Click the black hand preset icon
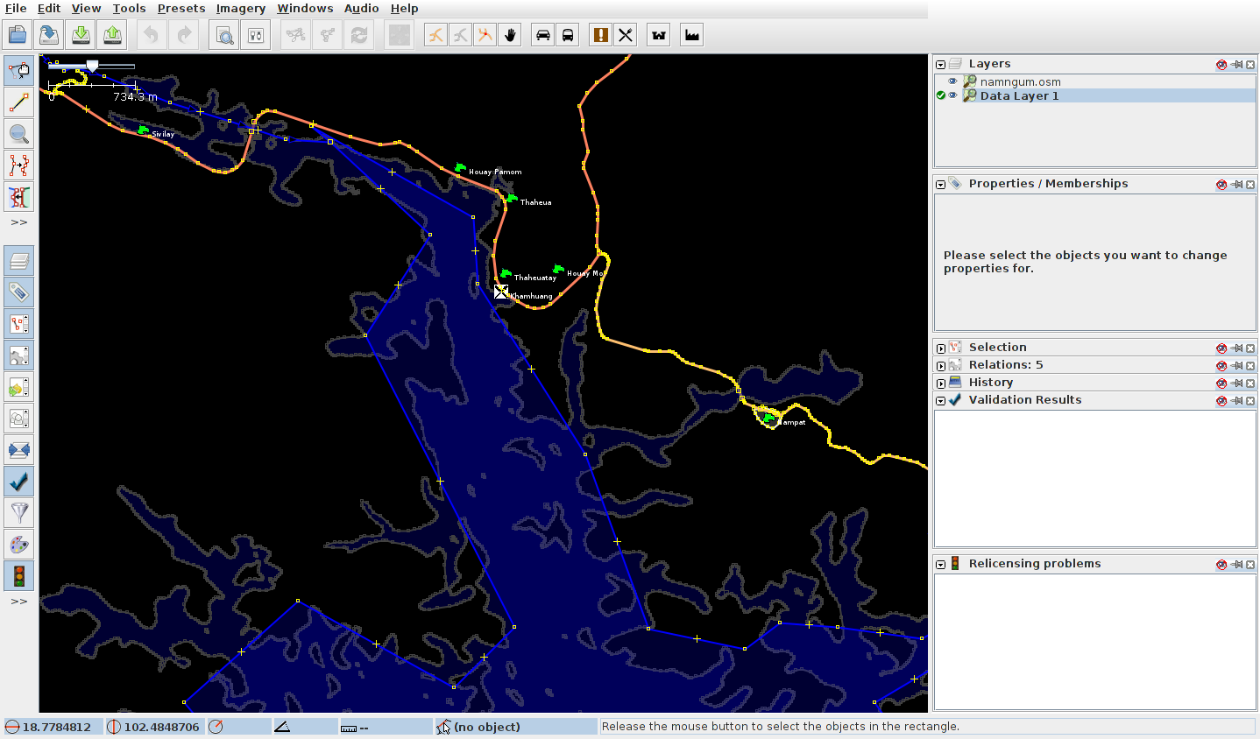Image resolution: width=1260 pixels, height=739 pixels. (x=509, y=35)
